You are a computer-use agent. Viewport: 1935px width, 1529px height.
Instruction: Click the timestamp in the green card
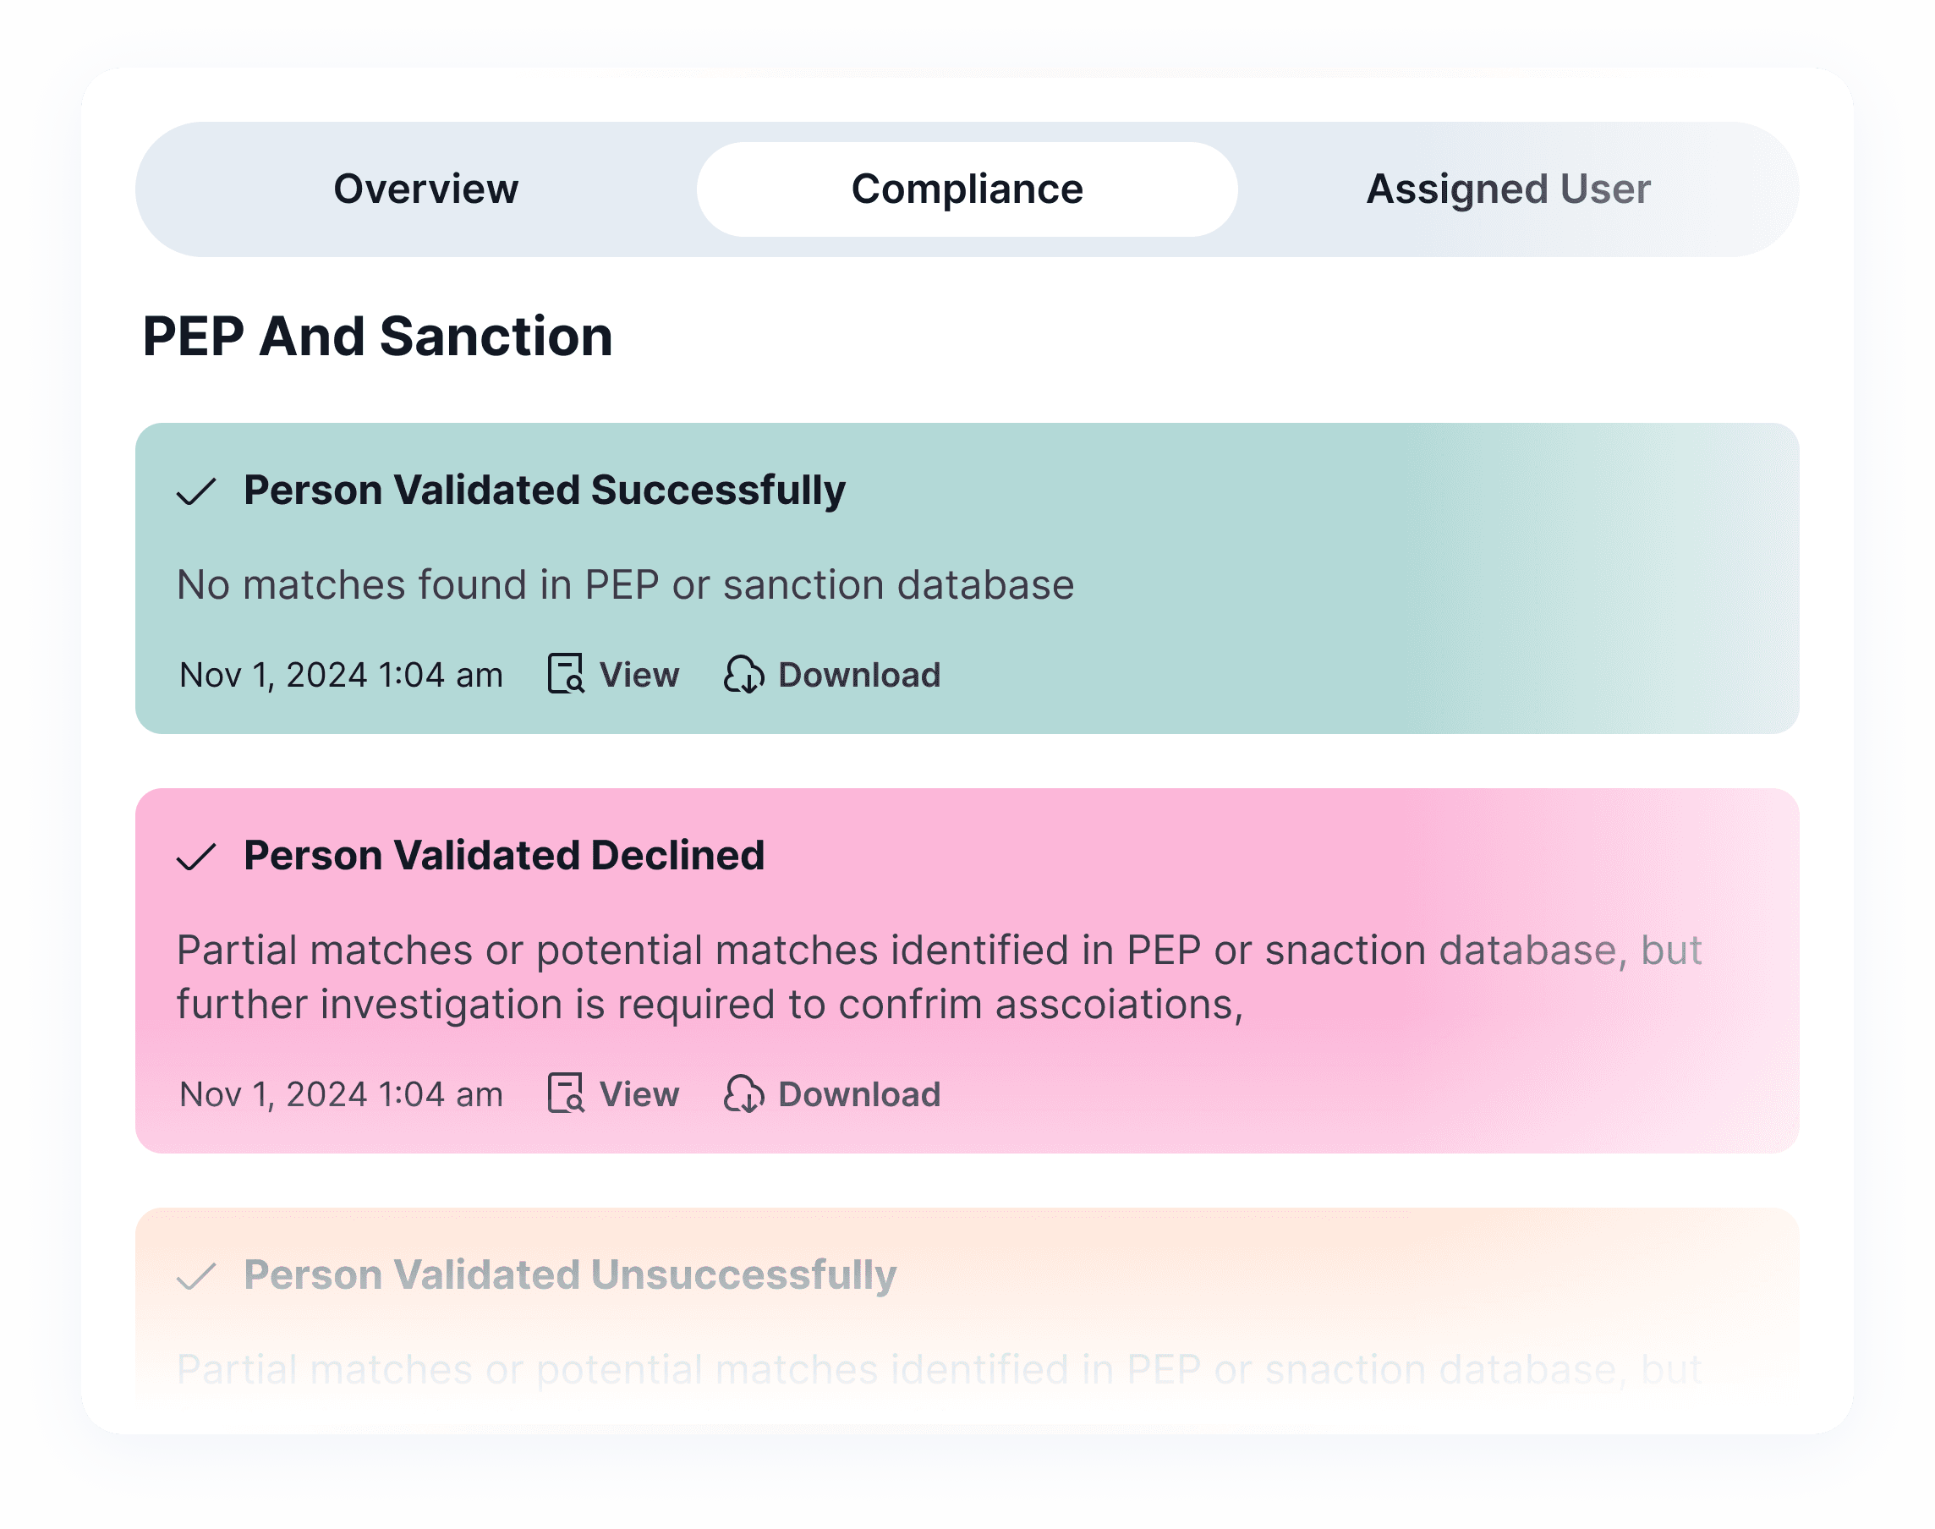[341, 675]
